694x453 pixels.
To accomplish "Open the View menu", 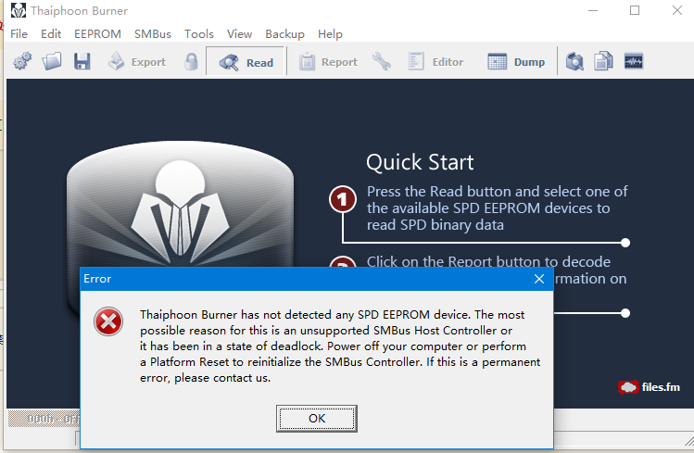I will click(239, 34).
